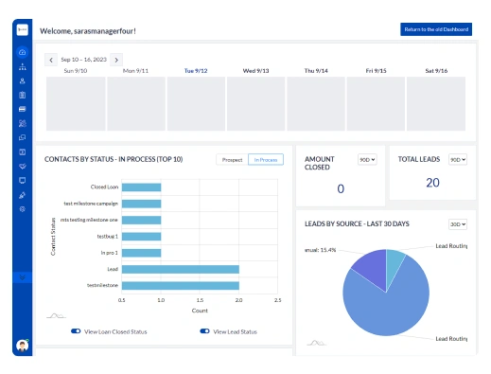
Task: Click the user avatar at sidebar bottom
Action: [22, 346]
